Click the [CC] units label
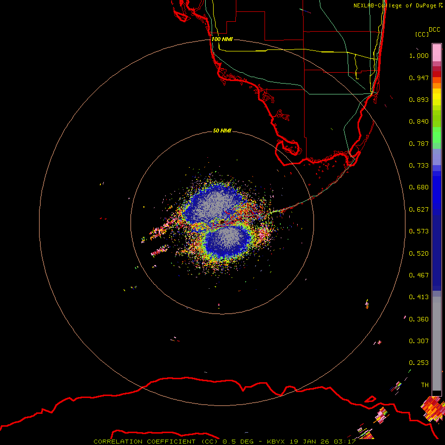Screen dimensions: 445x445 click(422, 34)
